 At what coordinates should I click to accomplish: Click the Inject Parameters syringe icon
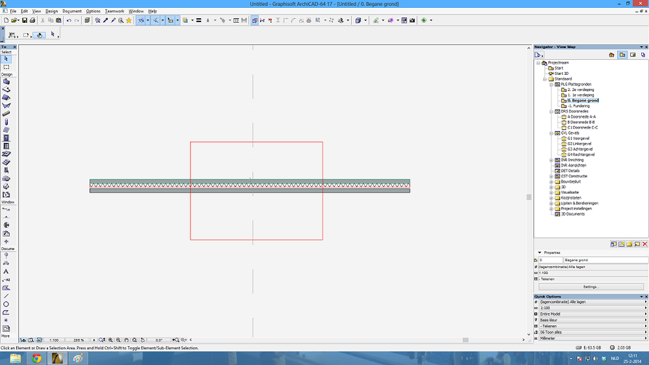tap(113, 20)
